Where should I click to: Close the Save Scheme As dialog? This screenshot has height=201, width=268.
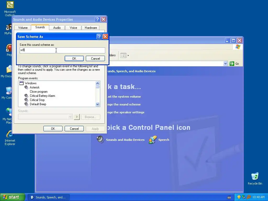[105, 36]
